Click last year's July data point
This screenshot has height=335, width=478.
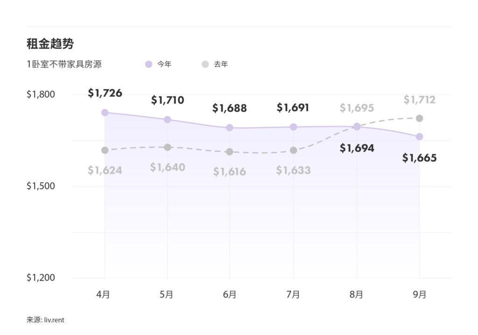click(293, 150)
